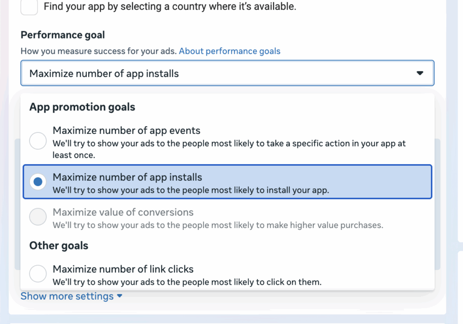Choose the radio button for link clicks

tap(38, 273)
